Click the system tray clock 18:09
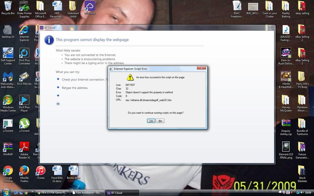 point(308,193)
